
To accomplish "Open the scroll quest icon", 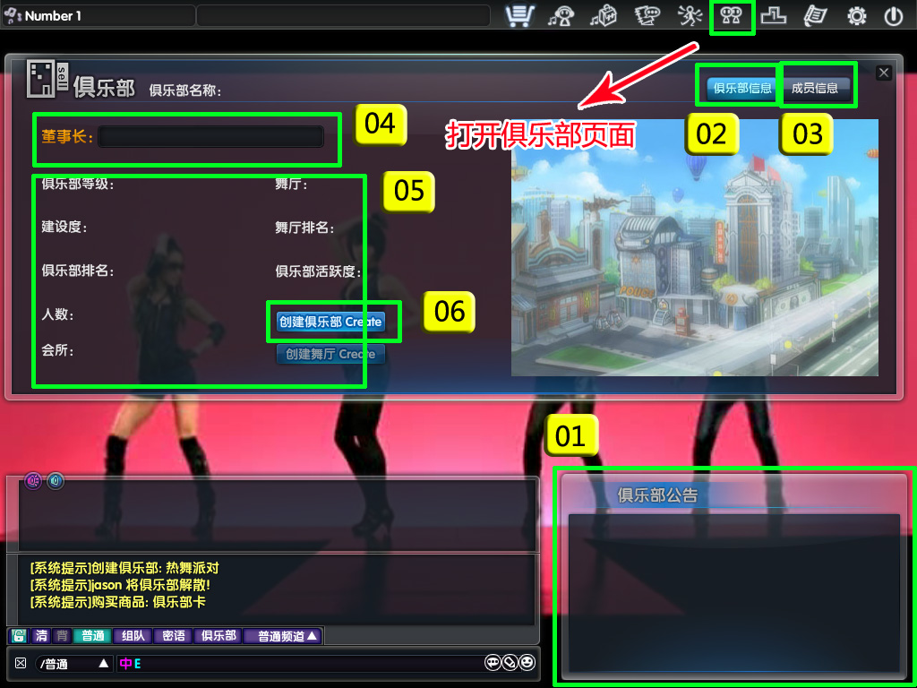I will tap(815, 16).
